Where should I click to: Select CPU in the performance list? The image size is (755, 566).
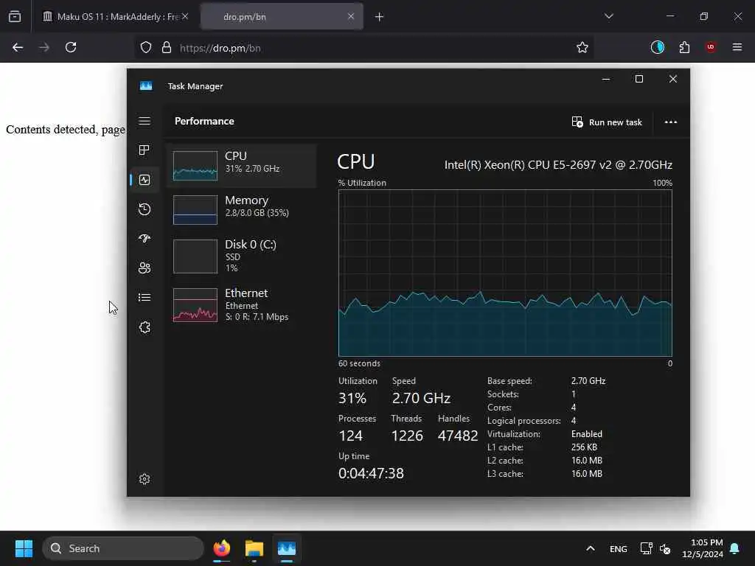[242, 166]
